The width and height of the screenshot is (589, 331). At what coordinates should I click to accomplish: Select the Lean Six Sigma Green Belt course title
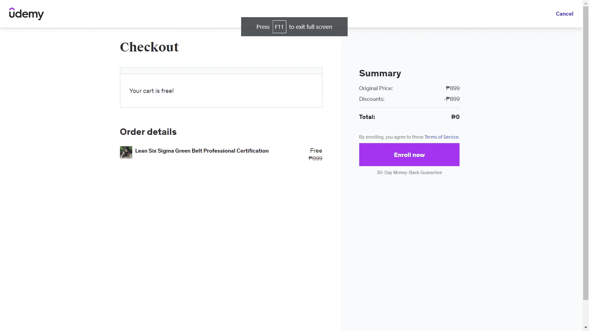coord(202,151)
